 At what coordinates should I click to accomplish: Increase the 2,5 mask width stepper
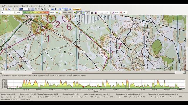click(89, 12)
